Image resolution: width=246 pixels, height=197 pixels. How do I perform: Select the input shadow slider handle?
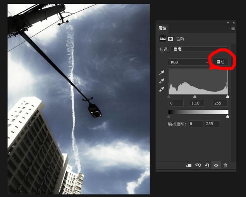coord(169,96)
